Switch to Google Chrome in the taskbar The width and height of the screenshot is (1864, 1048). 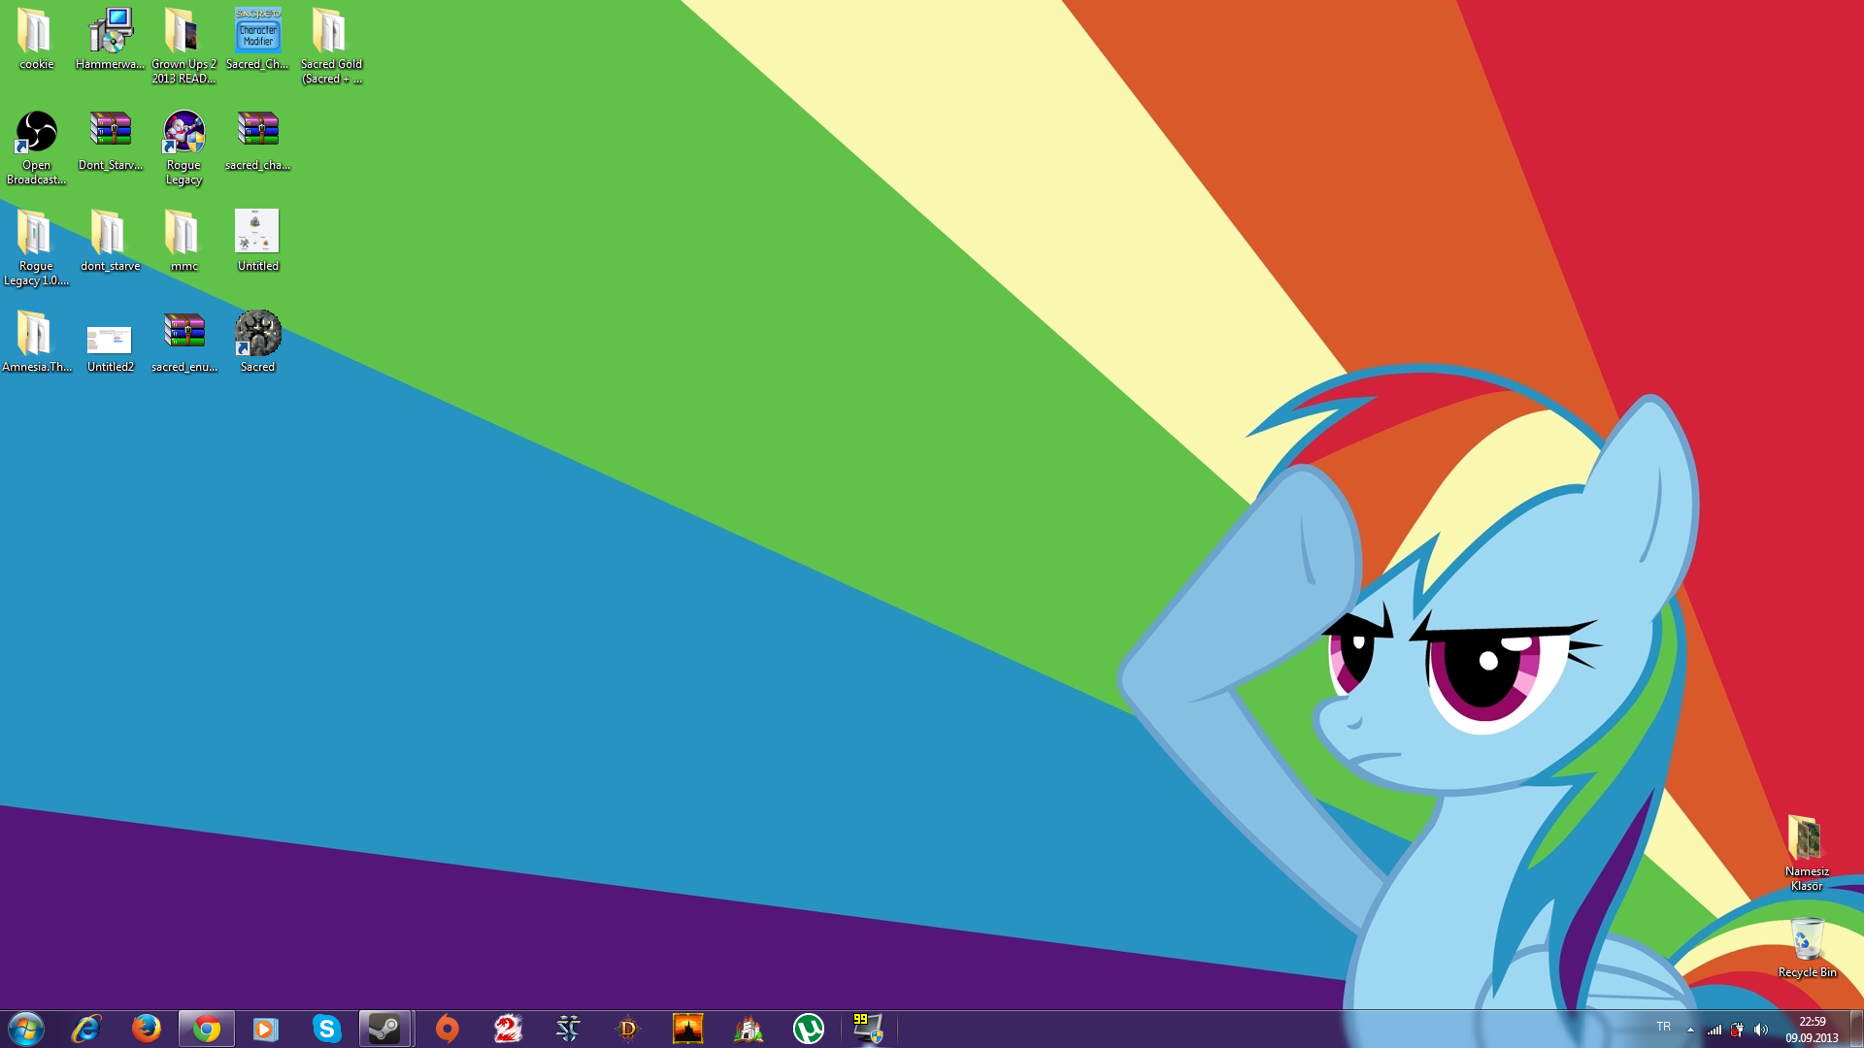pyautogui.click(x=207, y=1029)
